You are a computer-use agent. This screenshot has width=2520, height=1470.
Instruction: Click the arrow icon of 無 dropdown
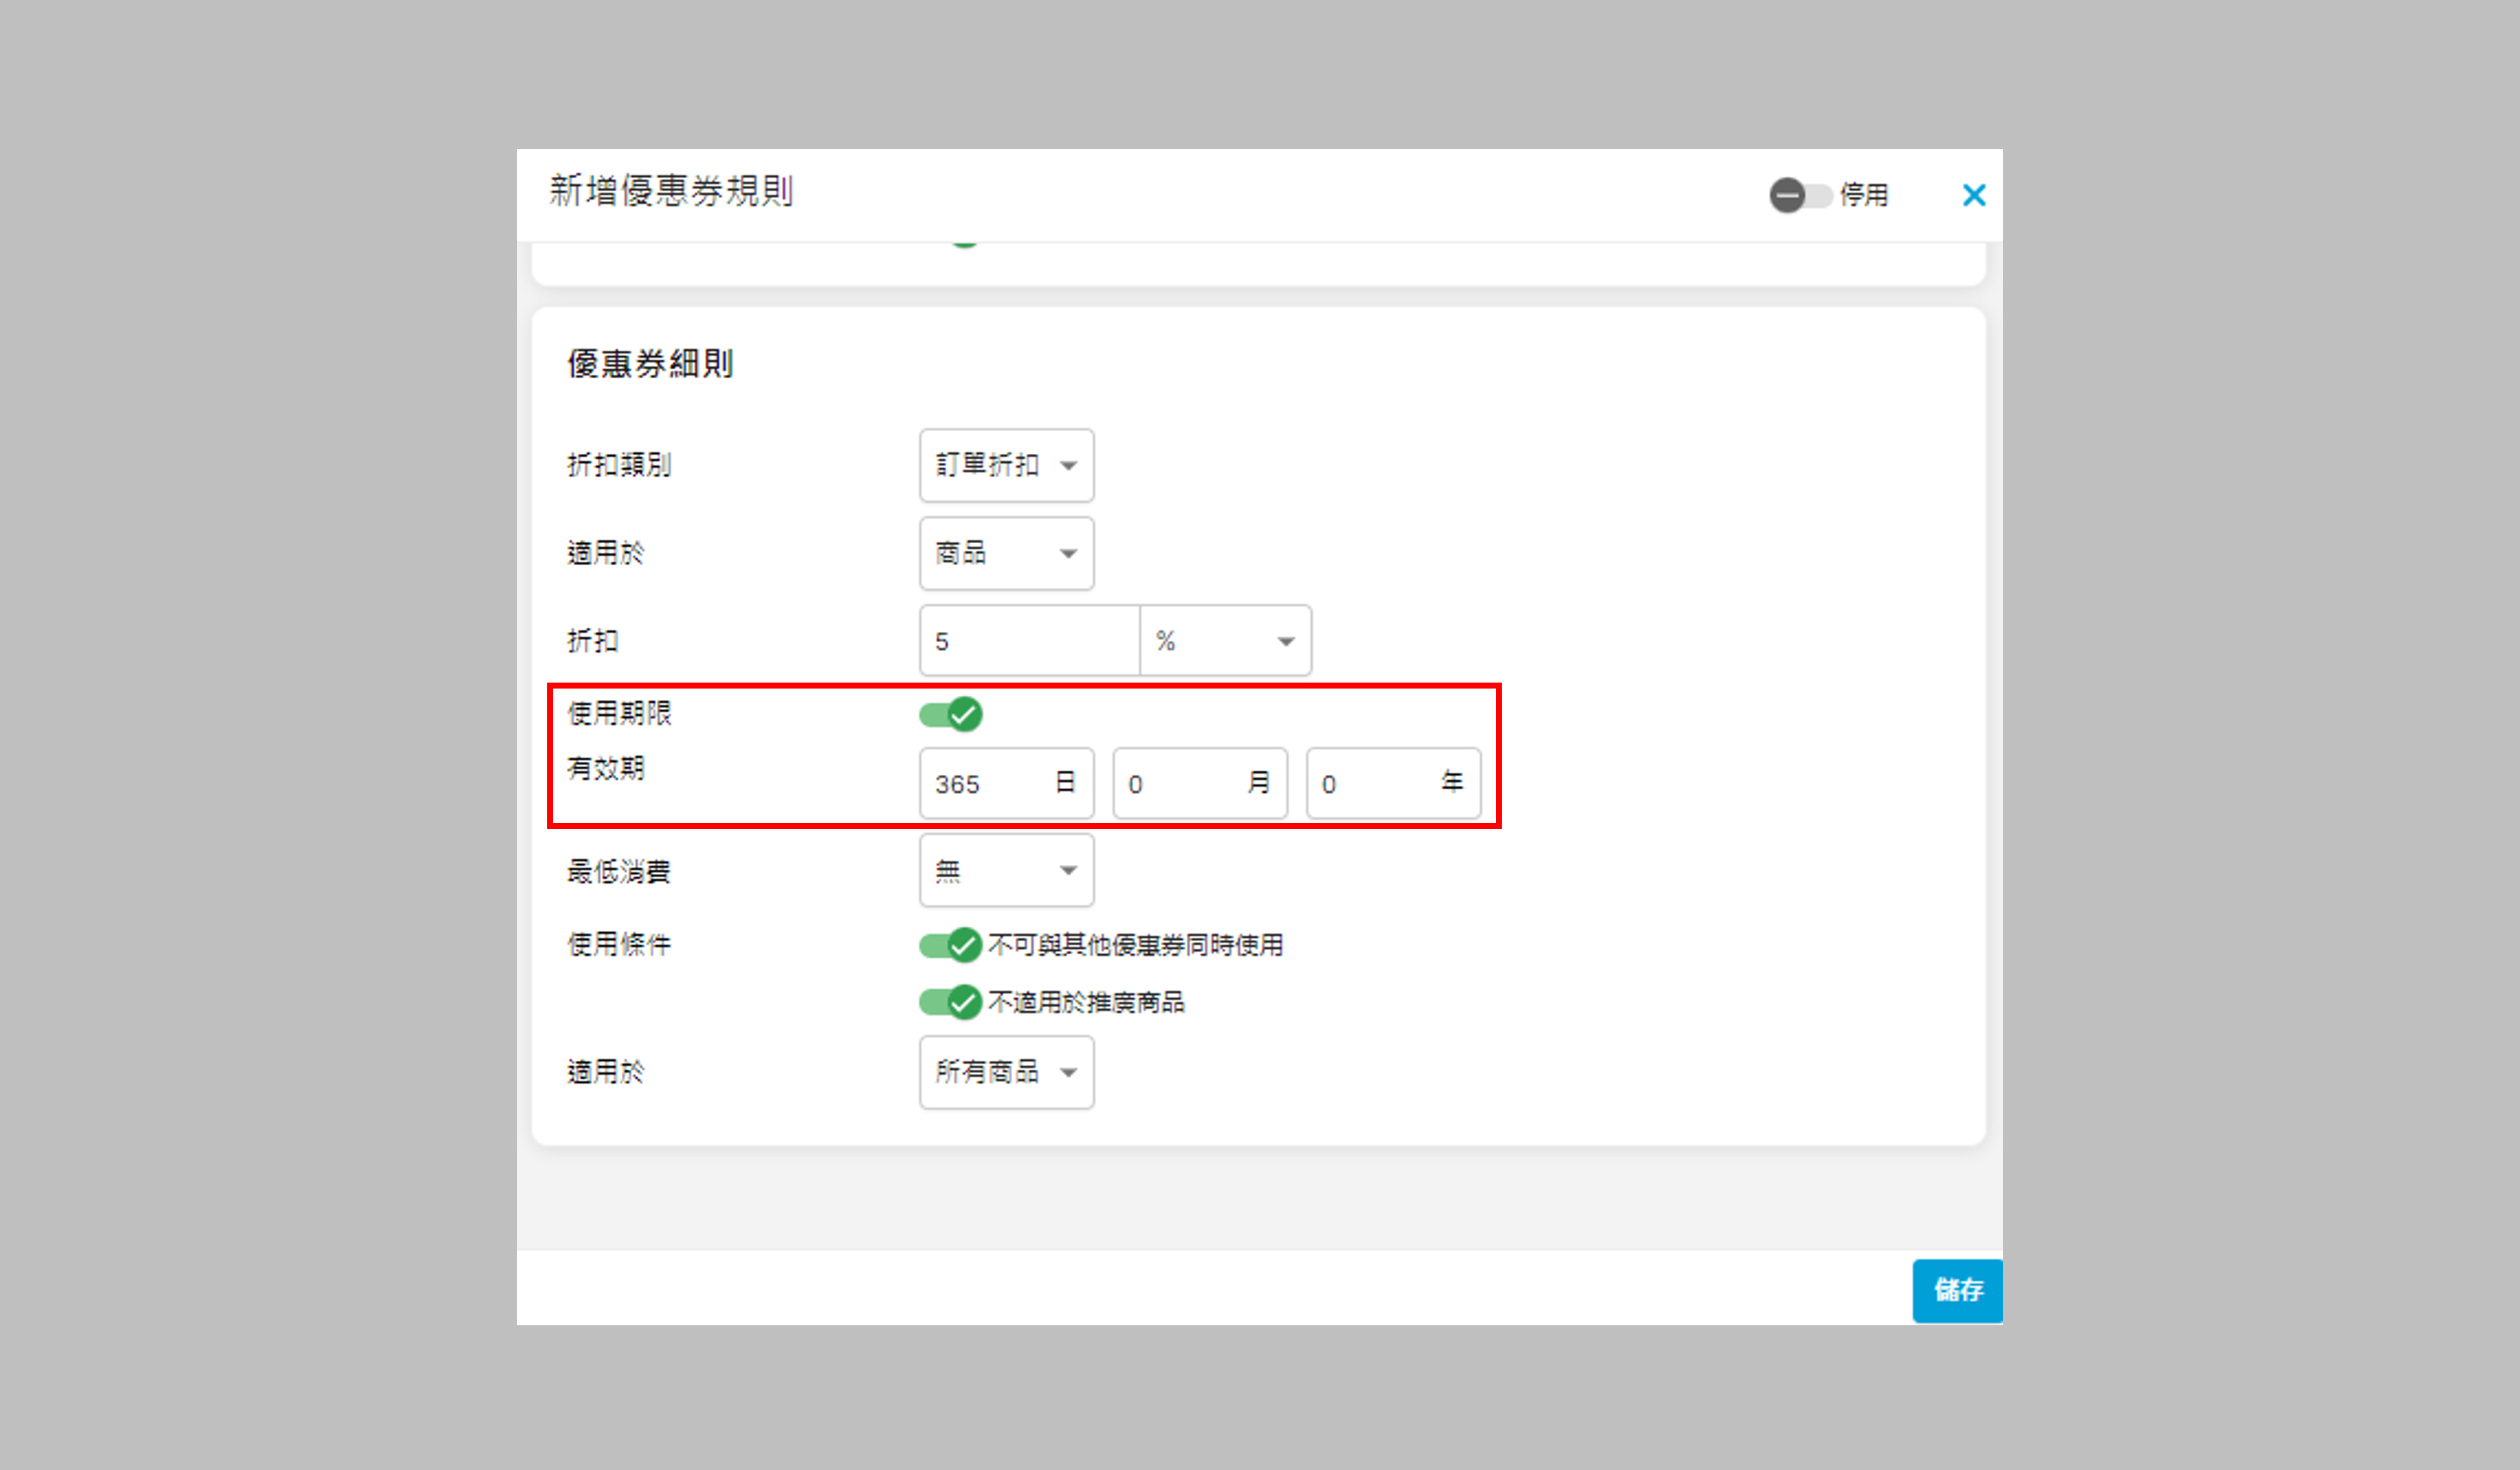tap(1068, 871)
